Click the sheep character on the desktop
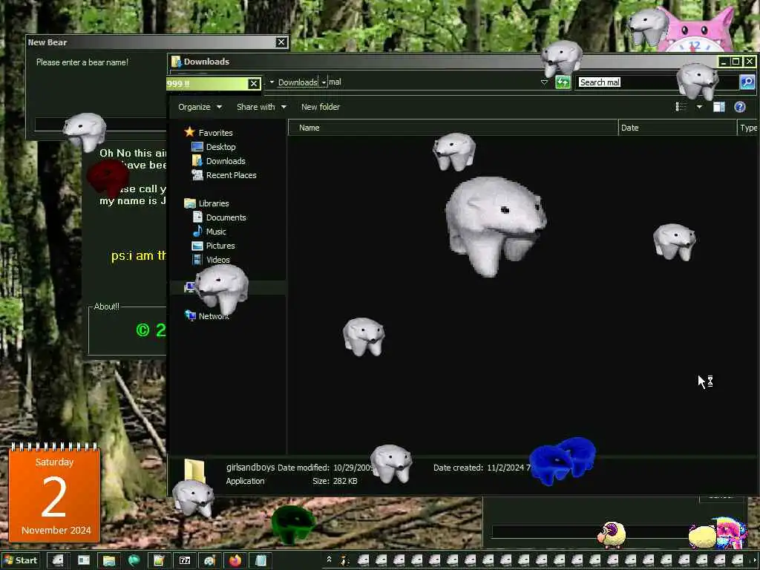 point(612,534)
